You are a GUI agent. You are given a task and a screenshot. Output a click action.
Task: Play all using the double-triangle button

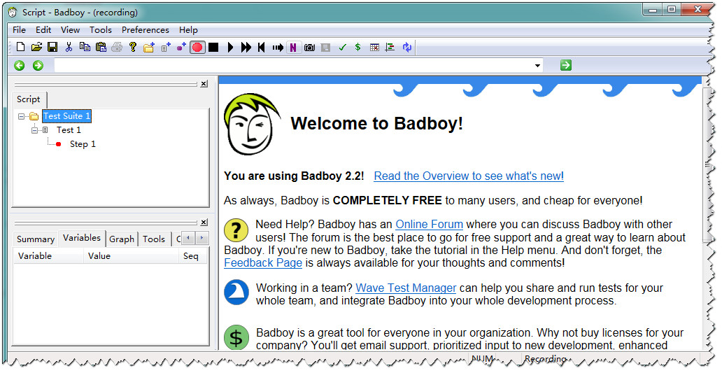pyautogui.click(x=246, y=47)
